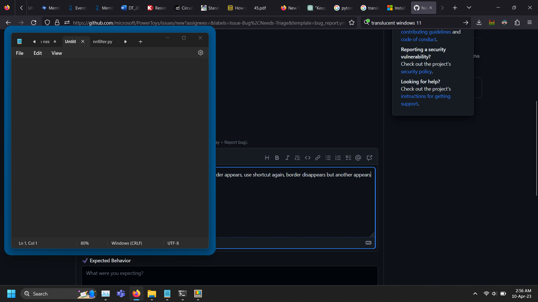
Task: Add a numbered list from the toolbar
Action: [x=338, y=158]
